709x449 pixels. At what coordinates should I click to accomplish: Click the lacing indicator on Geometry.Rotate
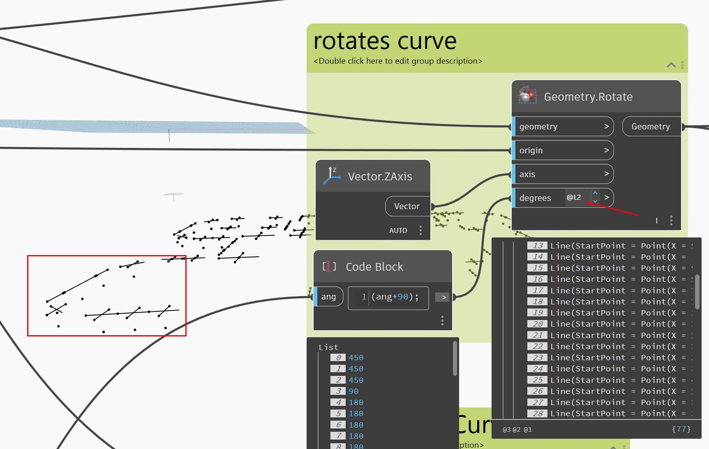click(657, 221)
